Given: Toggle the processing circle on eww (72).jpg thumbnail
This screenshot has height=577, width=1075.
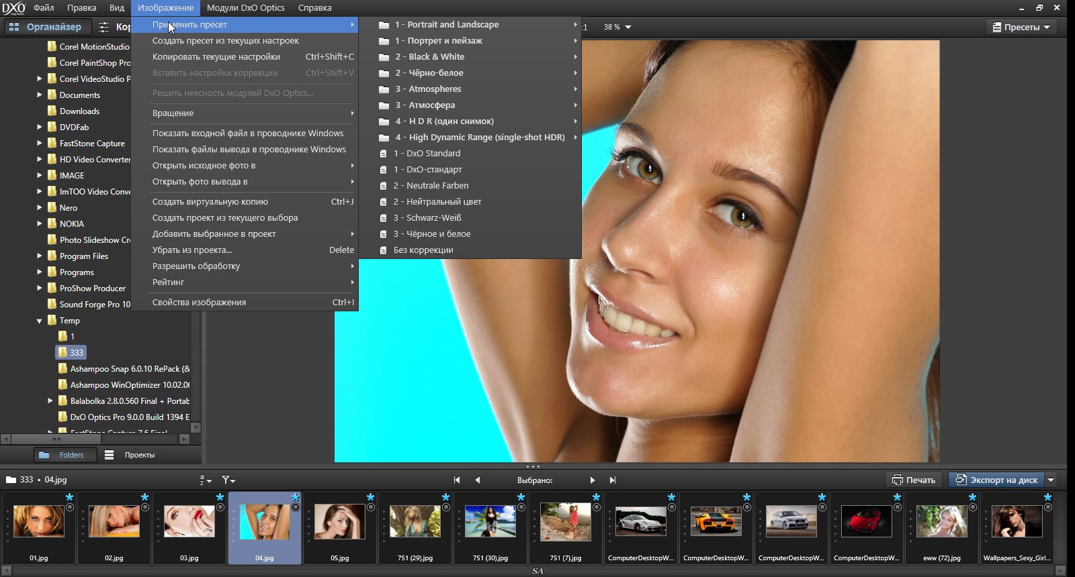Looking at the screenshot, I should (x=973, y=508).
